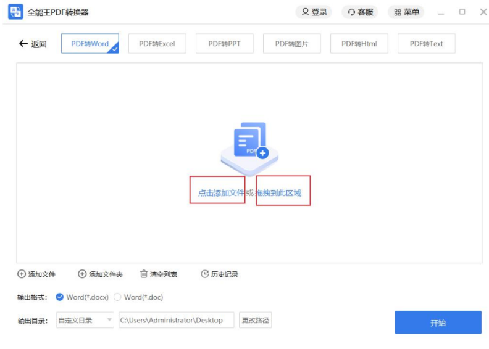Clear the list via 清空列表 trash icon
Image resolution: width=489 pixels, height=349 pixels.
pyautogui.click(x=144, y=274)
